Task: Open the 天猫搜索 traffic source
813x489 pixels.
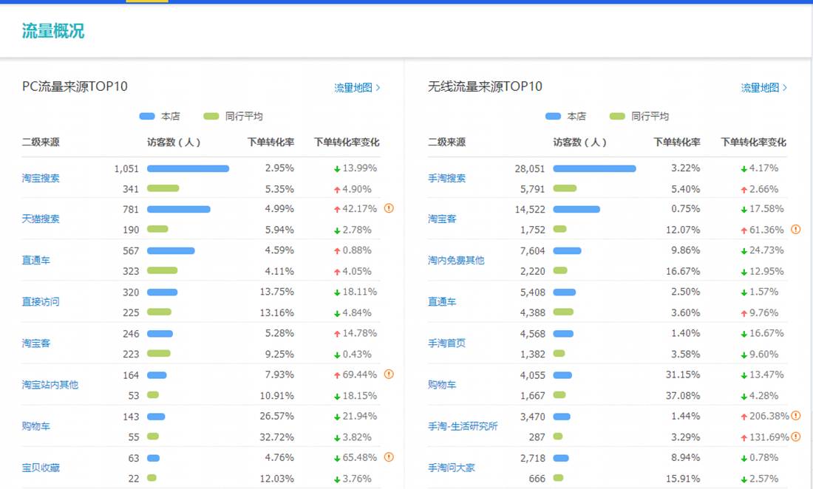Action: [41, 219]
